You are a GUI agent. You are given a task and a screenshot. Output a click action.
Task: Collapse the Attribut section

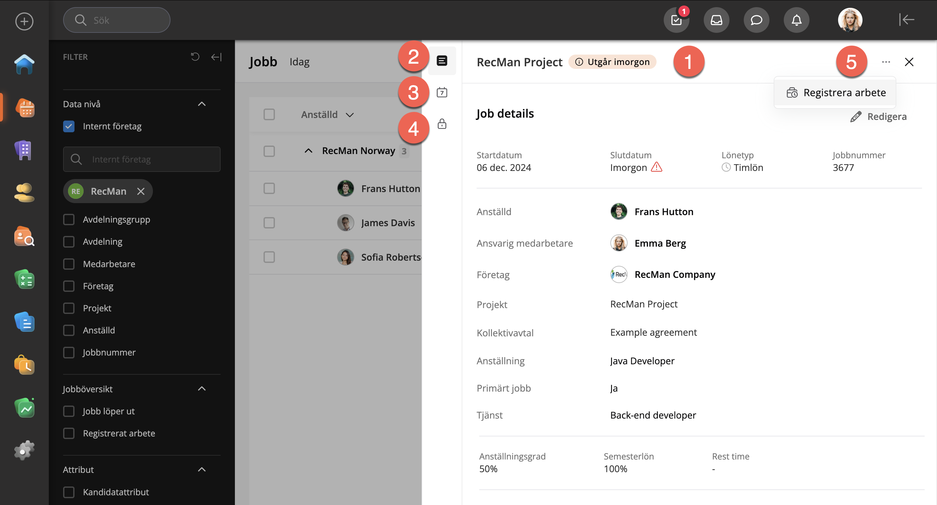point(202,469)
